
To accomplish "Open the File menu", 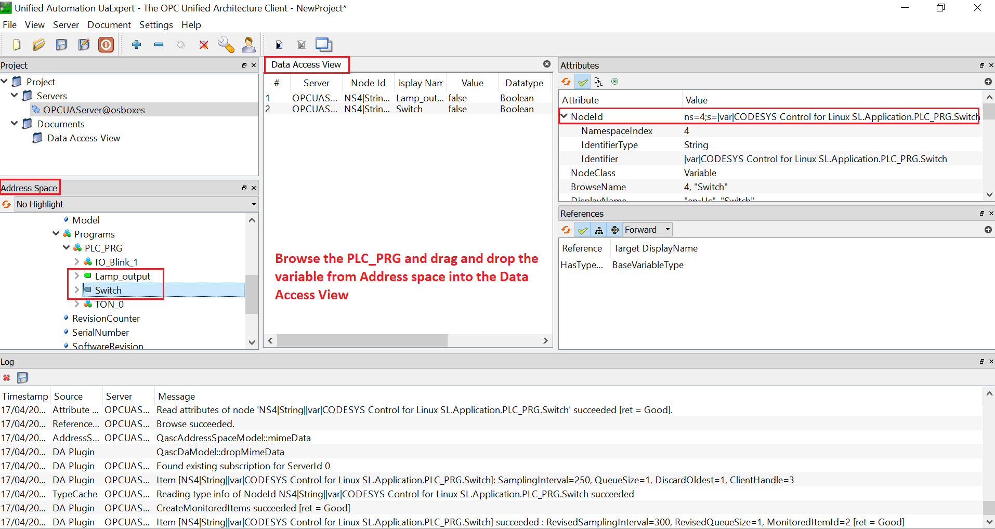I will [9, 24].
